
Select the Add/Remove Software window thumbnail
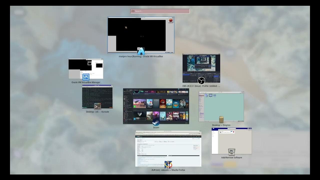coord(232,141)
